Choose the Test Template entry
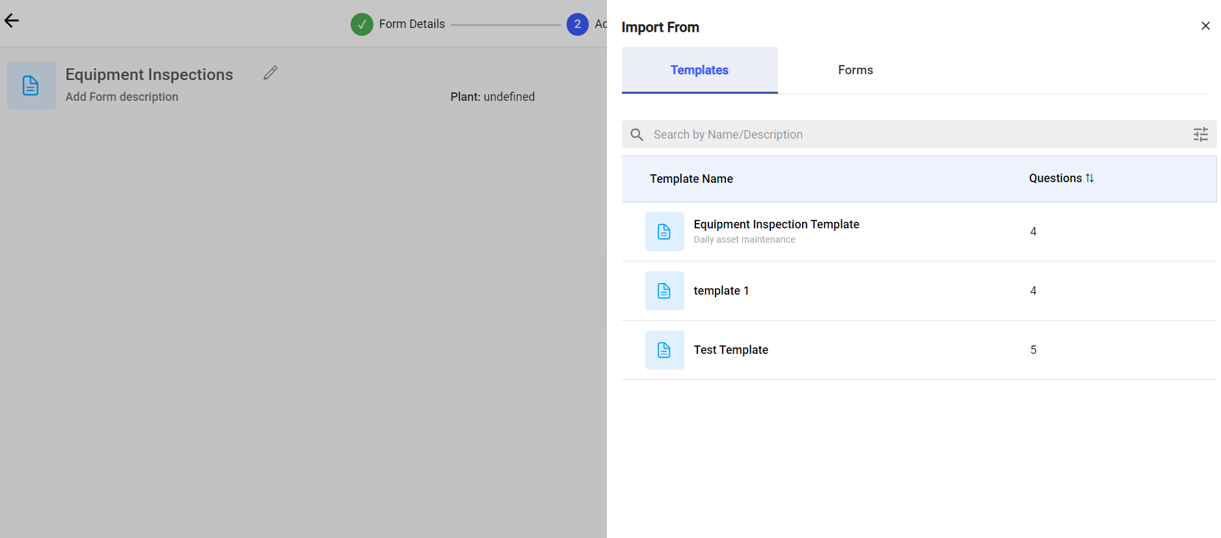This screenshot has width=1221, height=538. 731,350
